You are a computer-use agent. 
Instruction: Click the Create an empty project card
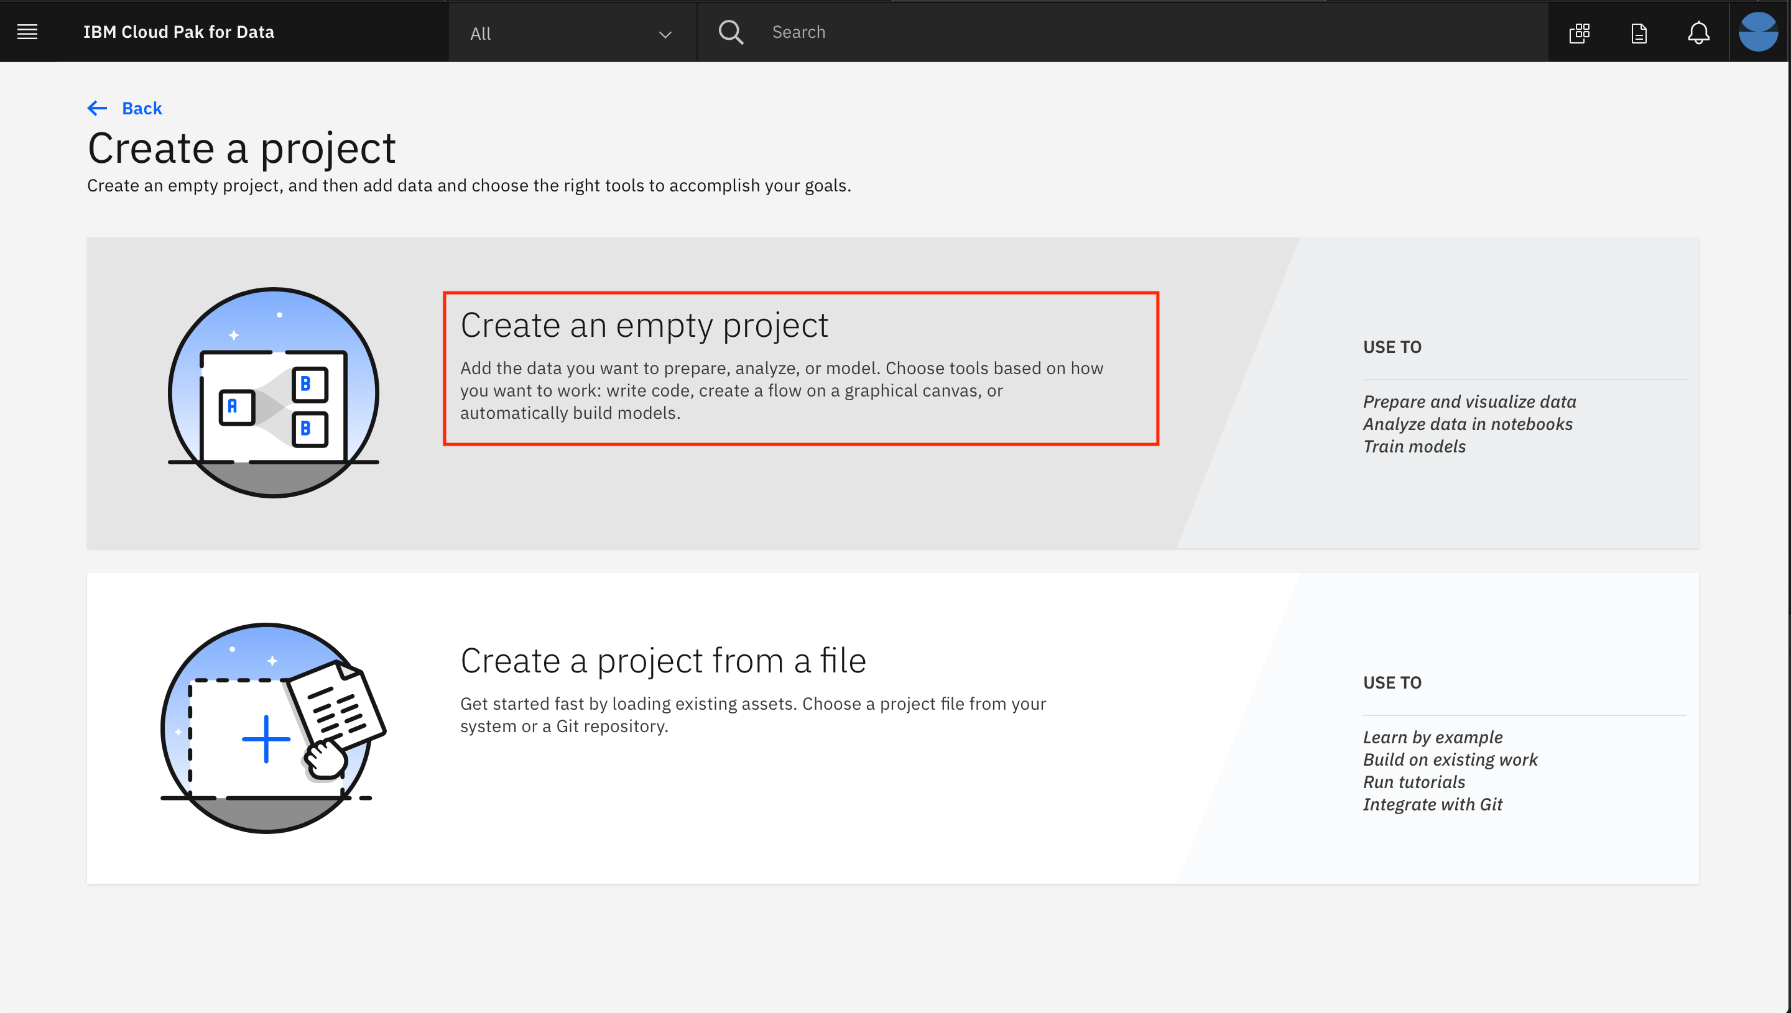pos(801,367)
